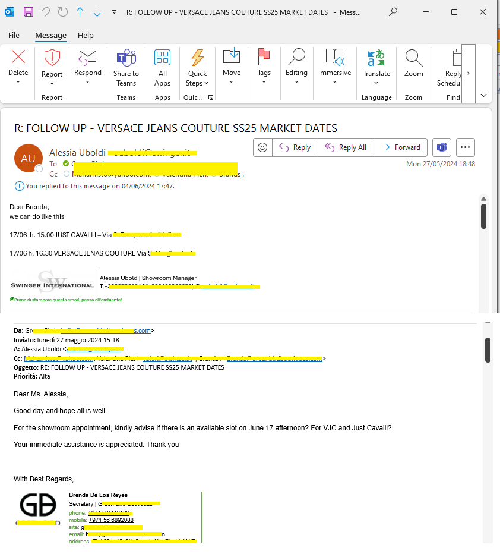The image size is (500, 554).
Task: Open Customize Quick Access Toolbar dropdown
Action: pos(114,12)
